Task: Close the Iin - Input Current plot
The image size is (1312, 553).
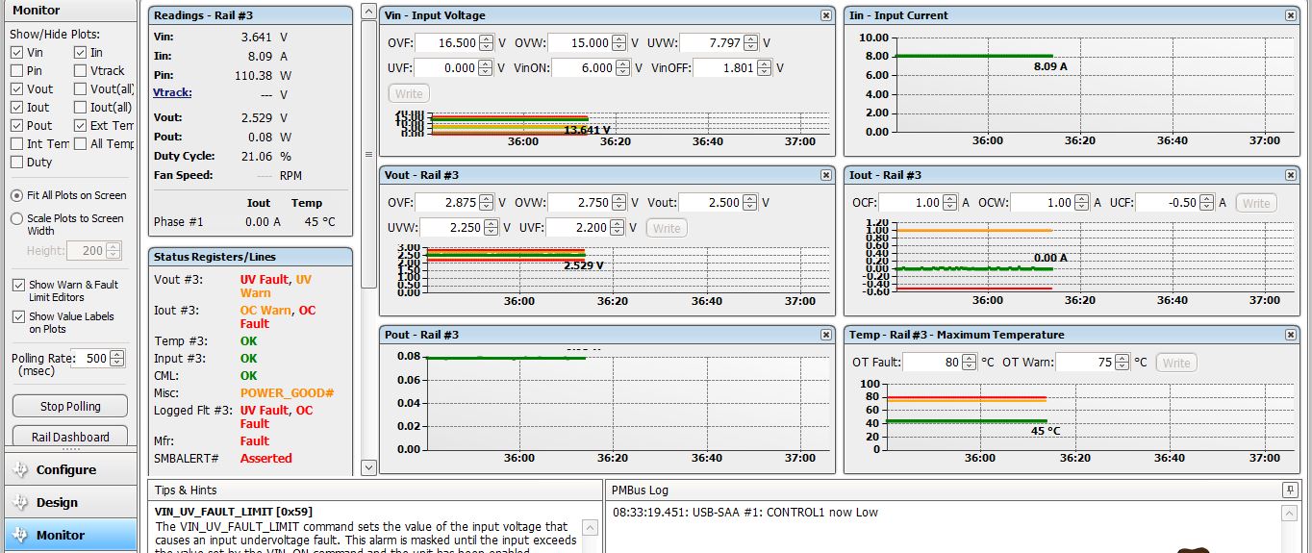Action: tap(1291, 15)
